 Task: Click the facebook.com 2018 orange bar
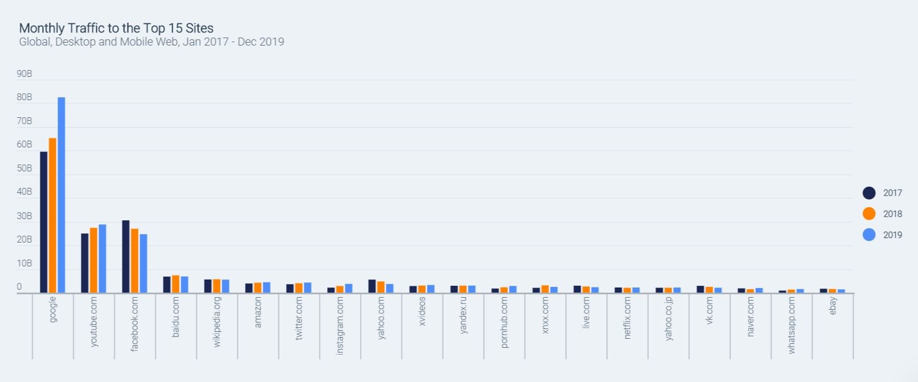pyautogui.click(x=135, y=261)
